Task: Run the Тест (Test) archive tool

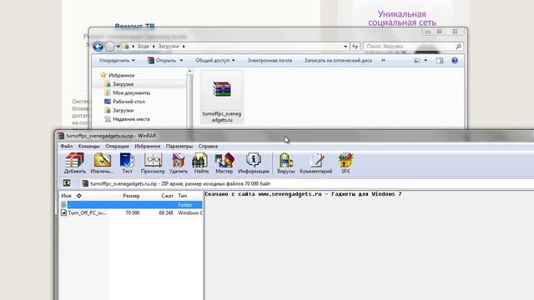Action: 127,163
